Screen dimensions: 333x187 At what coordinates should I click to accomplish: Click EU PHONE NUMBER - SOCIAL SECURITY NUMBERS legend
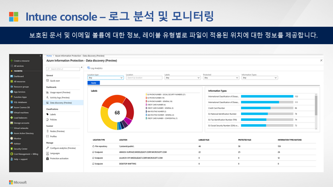[x=166, y=95]
